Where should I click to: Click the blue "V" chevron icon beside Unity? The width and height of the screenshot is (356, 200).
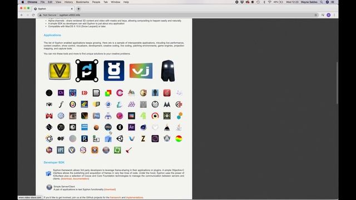[132, 138]
